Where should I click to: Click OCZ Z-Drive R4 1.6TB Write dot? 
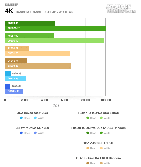[101, 148]
